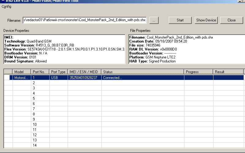
Task: Click the Port Type column header
Action: coord(58,72)
